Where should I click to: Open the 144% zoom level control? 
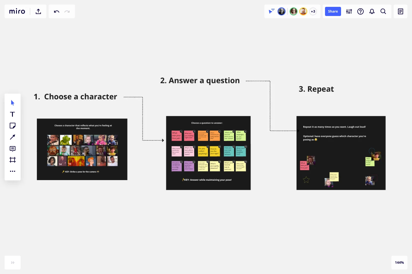click(x=399, y=263)
